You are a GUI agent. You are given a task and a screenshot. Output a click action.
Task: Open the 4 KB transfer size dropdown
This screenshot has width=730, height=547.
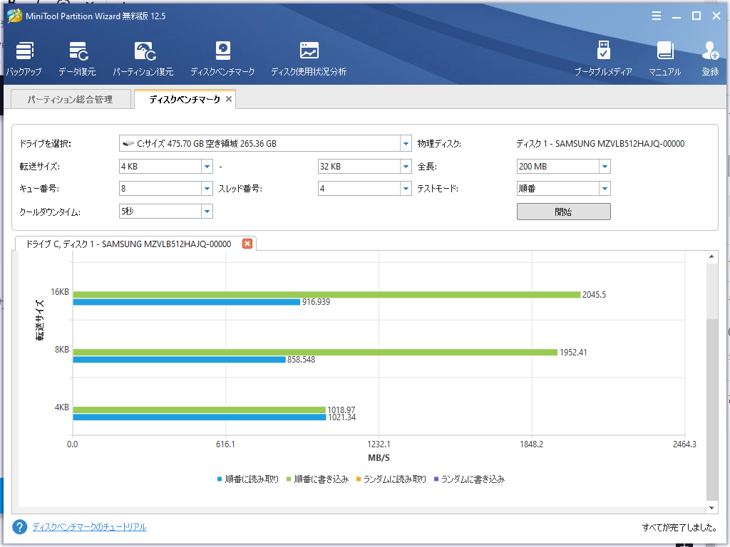click(207, 167)
